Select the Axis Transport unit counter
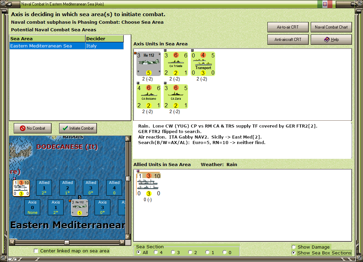 [x=203, y=64]
